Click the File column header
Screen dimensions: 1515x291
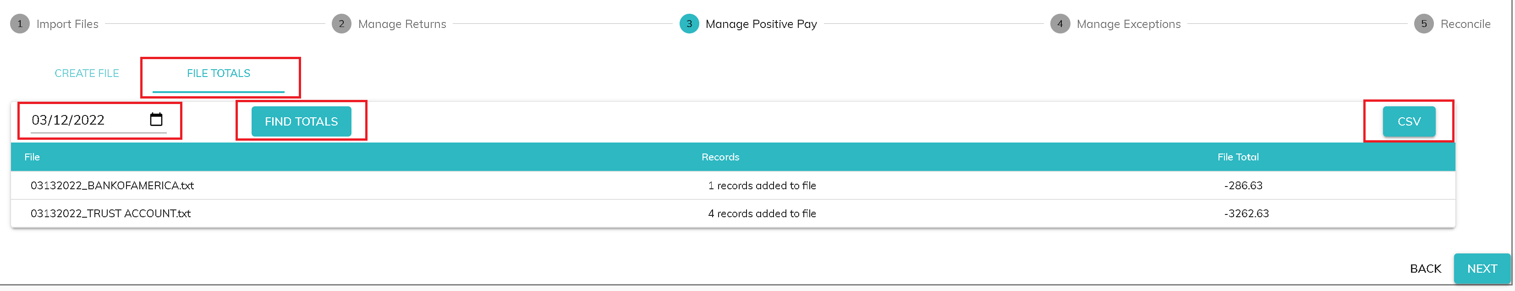(x=33, y=157)
